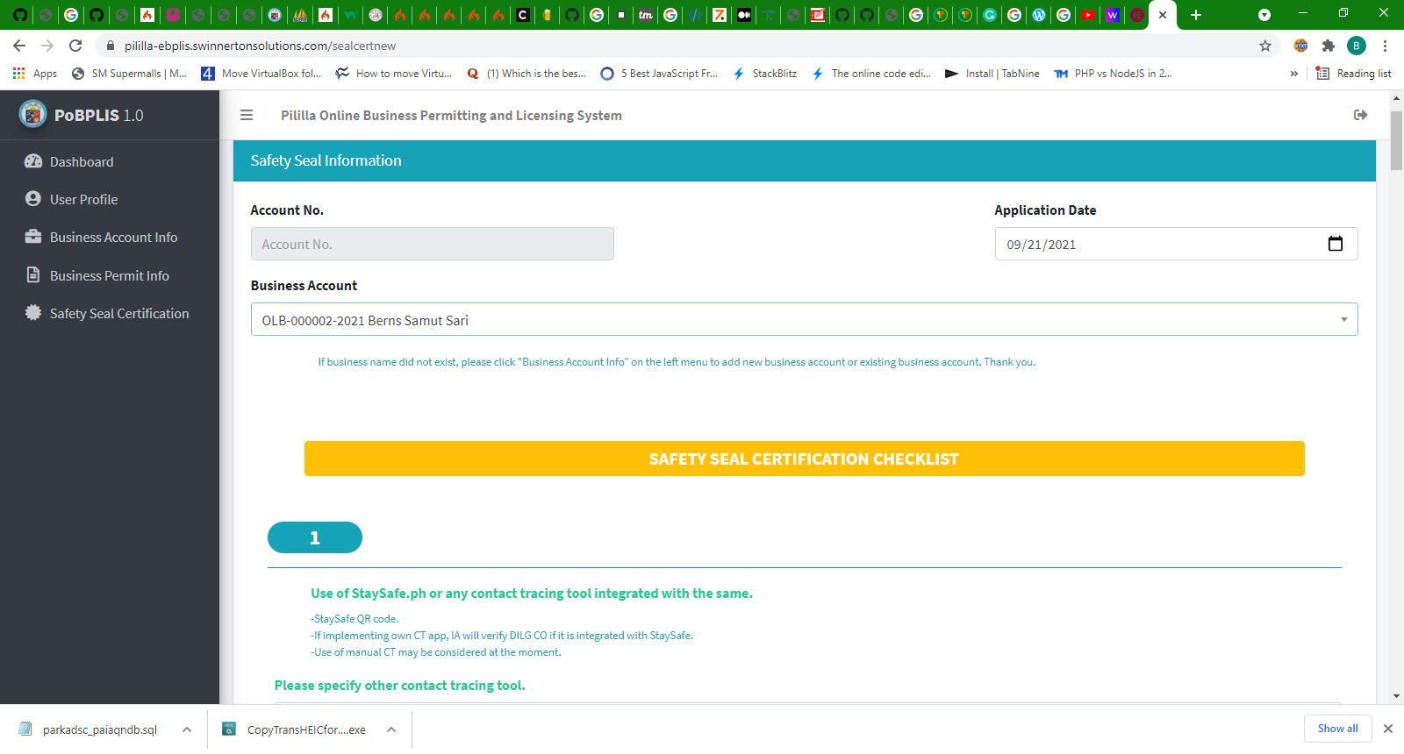Open User Profile from the sidebar

83,200
